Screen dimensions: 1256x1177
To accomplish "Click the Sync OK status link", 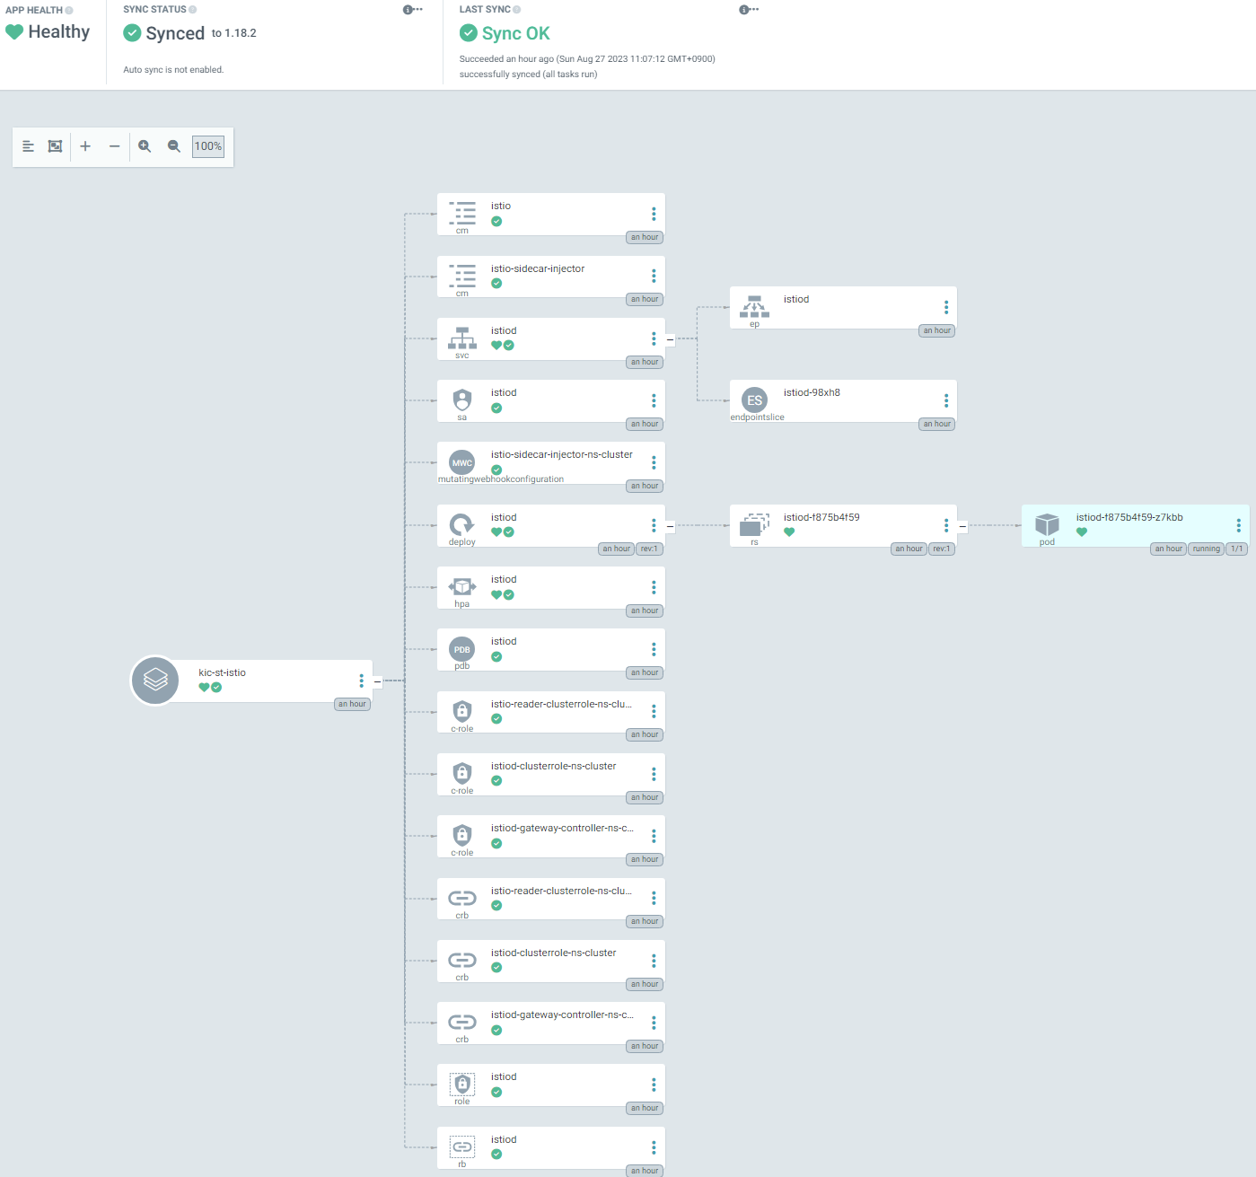I will tap(515, 33).
